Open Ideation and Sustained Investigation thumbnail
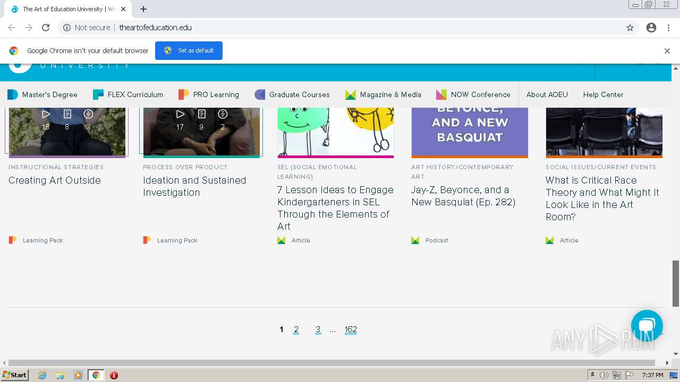Image resolution: width=680 pixels, height=382 pixels. [201, 132]
